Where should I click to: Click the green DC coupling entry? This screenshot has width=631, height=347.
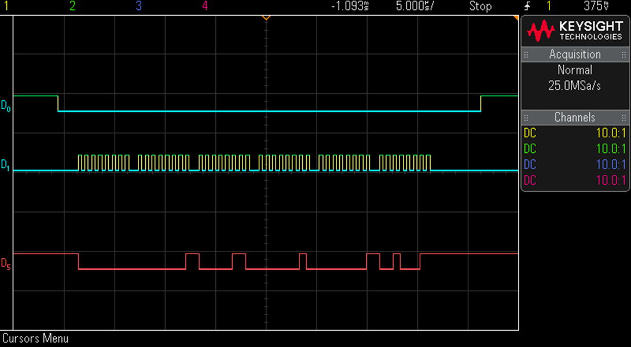tap(530, 149)
